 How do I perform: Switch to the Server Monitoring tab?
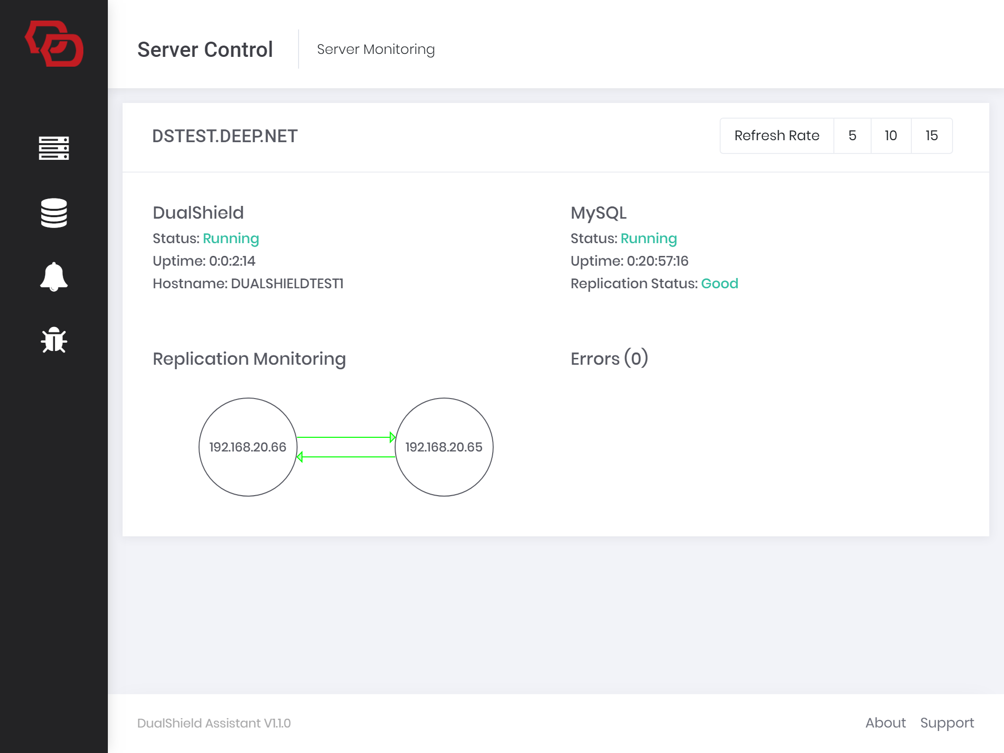point(376,49)
